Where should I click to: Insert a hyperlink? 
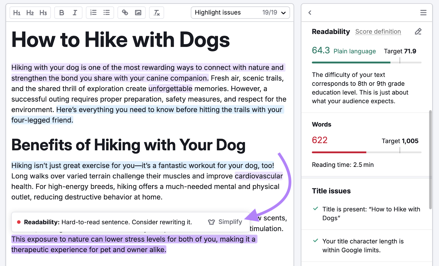(125, 12)
